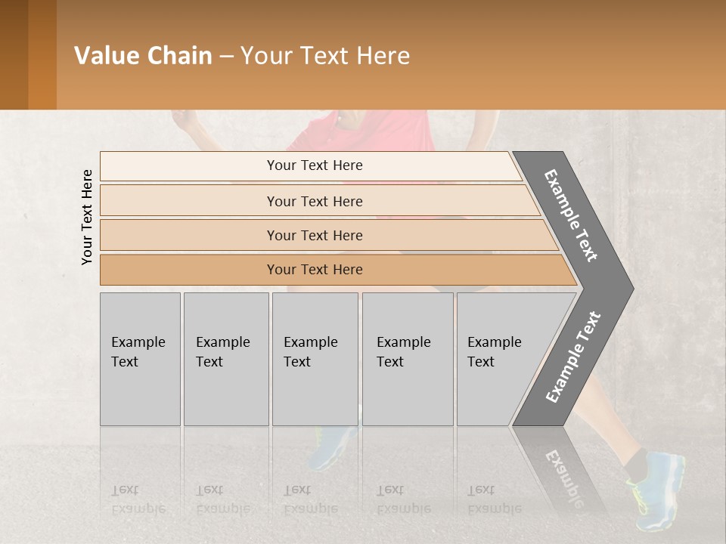
Task: Click the fourth gray 'Example Text' box
Action: (x=408, y=359)
